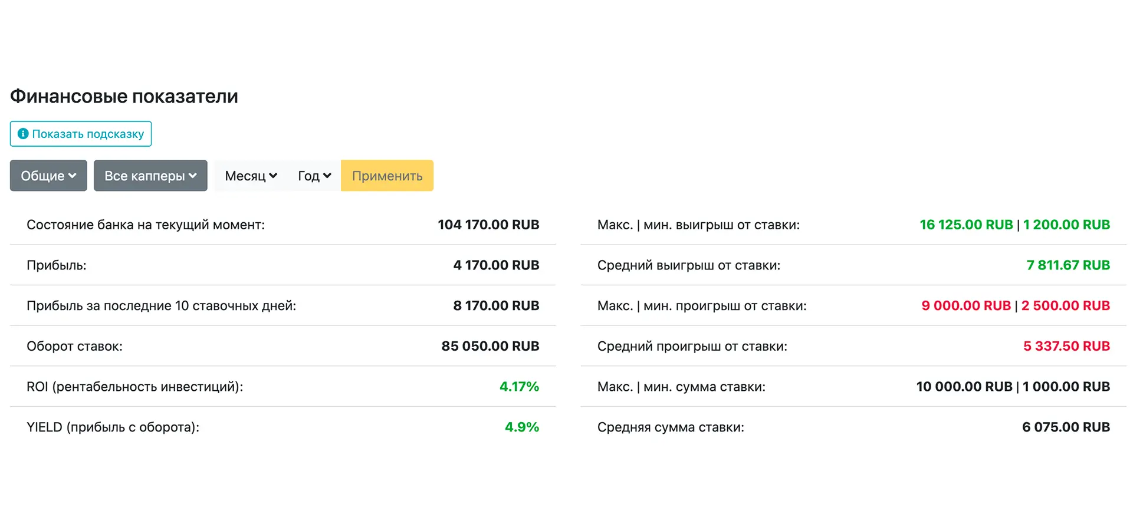
Task: Select the Оборот ставок value 85 050.00 RUB
Action: tap(490, 346)
